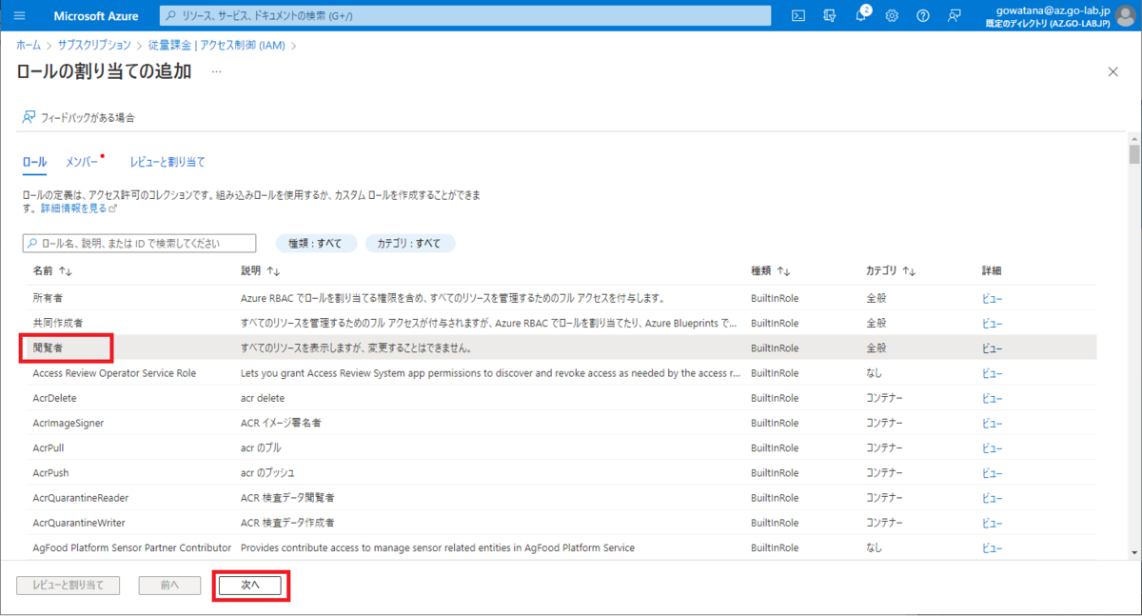Sort by the 種類 column arrows
1142x616 pixels.
click(x=784, y=271)
